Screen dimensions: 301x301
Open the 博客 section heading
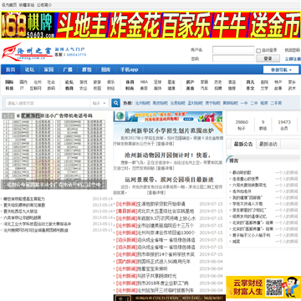234,161
